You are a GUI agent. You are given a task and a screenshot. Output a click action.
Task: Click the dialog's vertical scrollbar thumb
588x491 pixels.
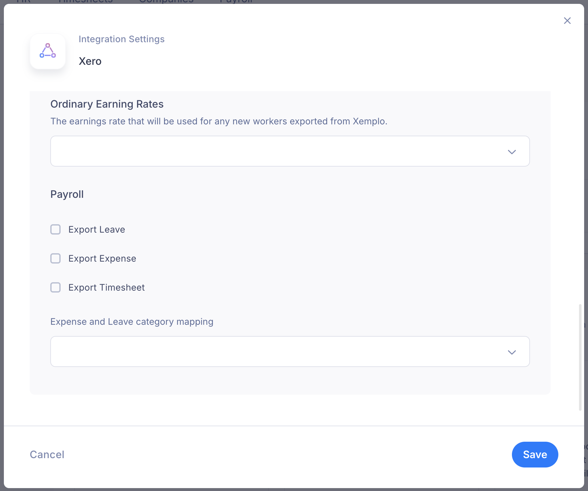[x=580, y=357]
